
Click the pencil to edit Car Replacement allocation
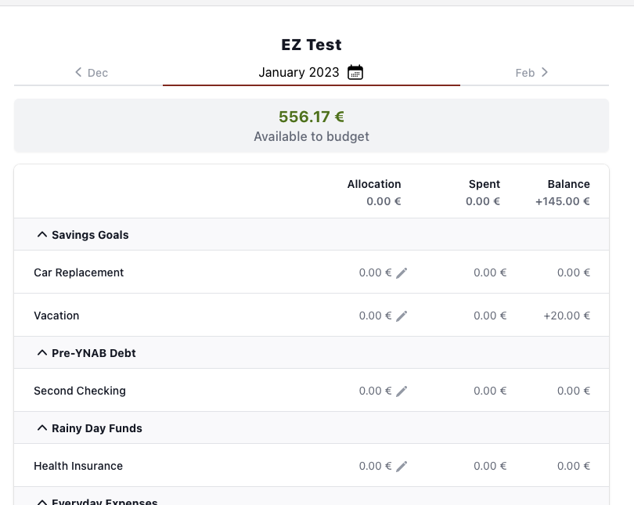(402, 272)
